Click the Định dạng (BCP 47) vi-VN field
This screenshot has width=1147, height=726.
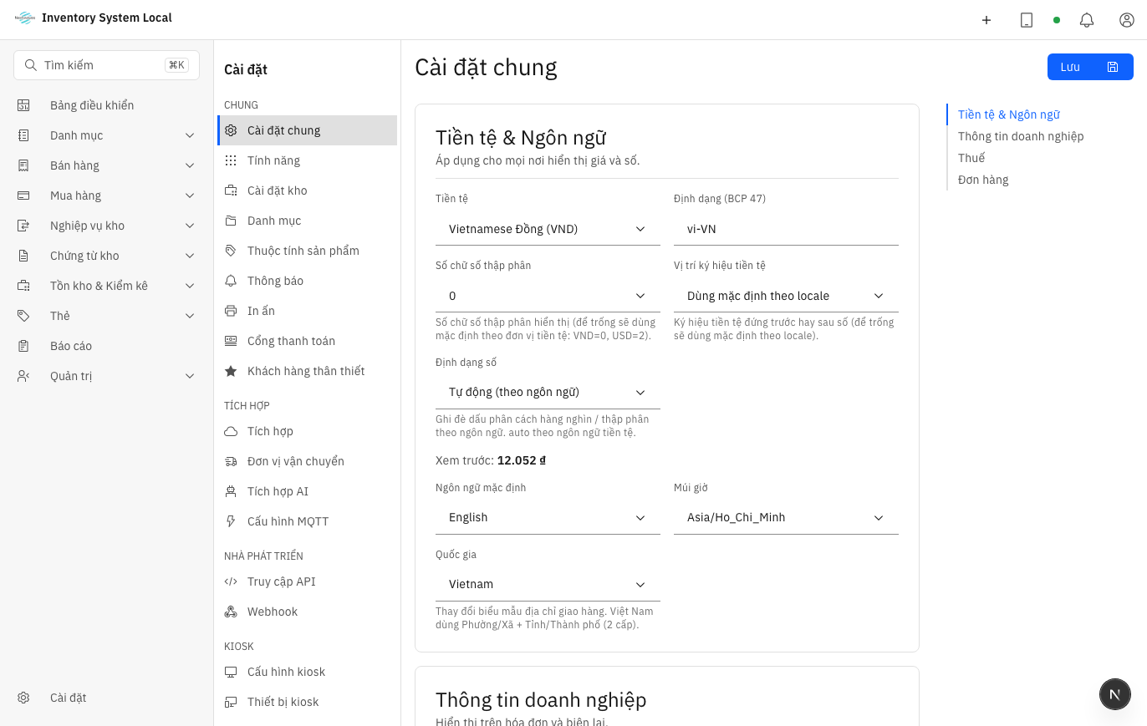click(x=786, y=229)
